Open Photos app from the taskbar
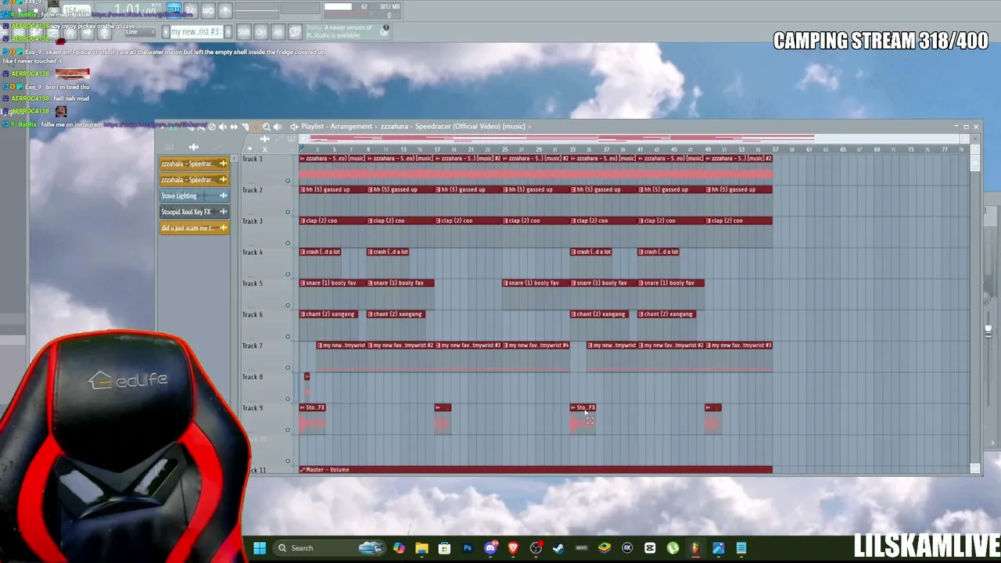Viewport: 1001px width, 563px height. 718,548
